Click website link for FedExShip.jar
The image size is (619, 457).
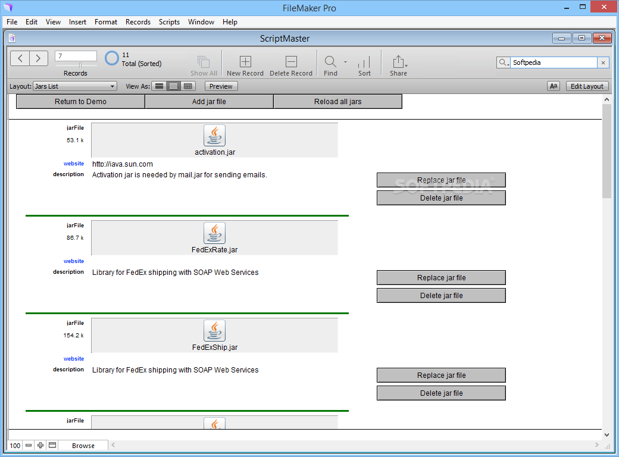[x=74, y=358]
